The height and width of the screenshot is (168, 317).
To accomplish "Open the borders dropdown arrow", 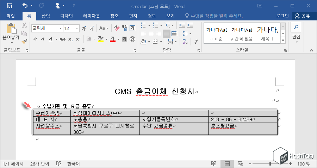I will pyautogui.click(x=161, y=42).
